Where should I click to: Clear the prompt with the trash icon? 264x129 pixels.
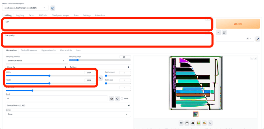[224, 32]
